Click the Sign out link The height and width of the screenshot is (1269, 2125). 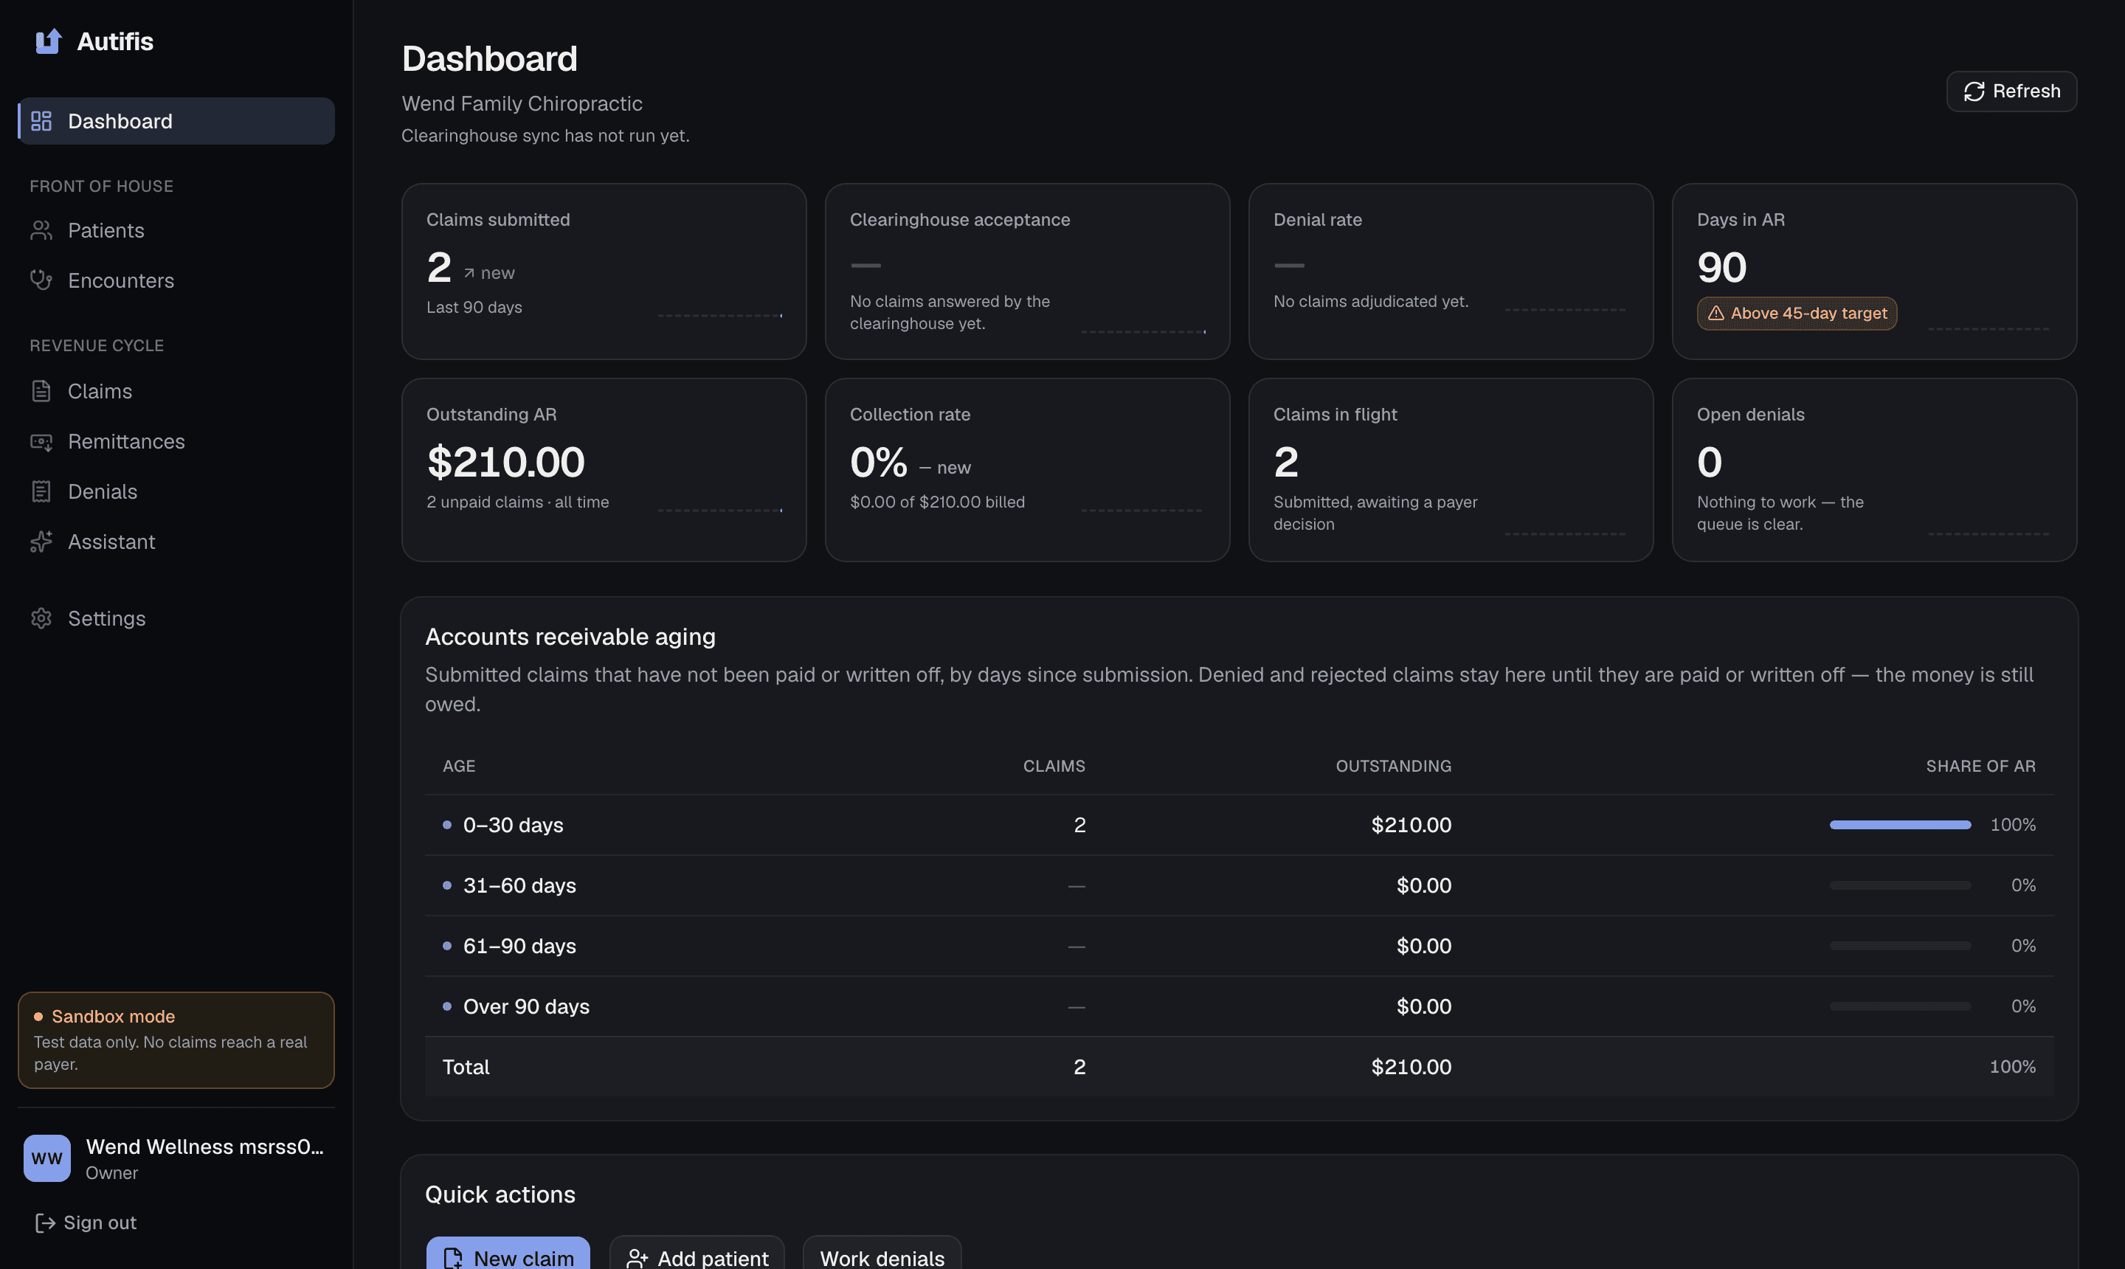click(86, 1223)
